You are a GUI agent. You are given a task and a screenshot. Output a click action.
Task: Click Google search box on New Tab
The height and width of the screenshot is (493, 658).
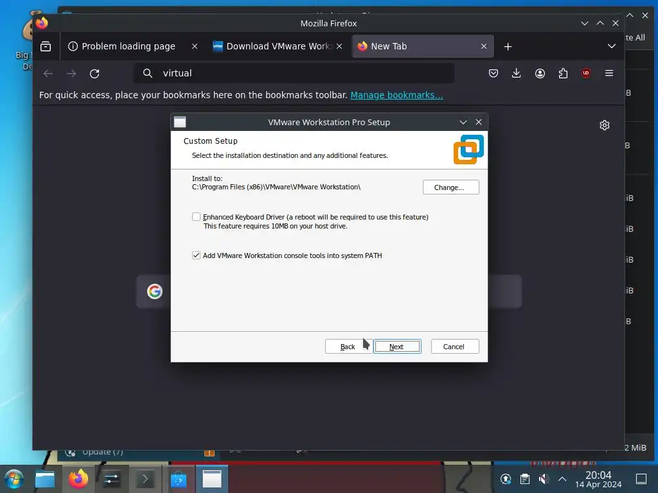point(329,291)
